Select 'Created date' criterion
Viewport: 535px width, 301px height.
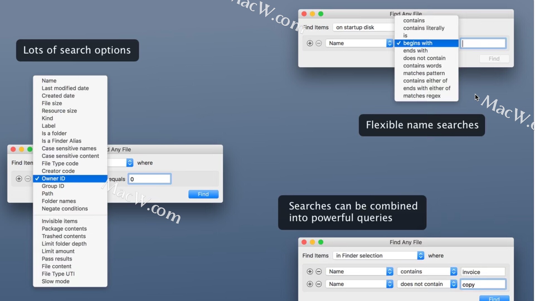[x=70, y=96]
